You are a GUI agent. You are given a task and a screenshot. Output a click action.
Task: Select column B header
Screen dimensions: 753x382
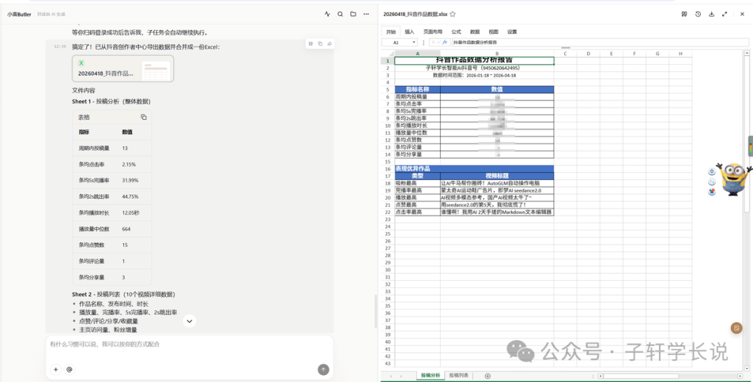(497, 54)
